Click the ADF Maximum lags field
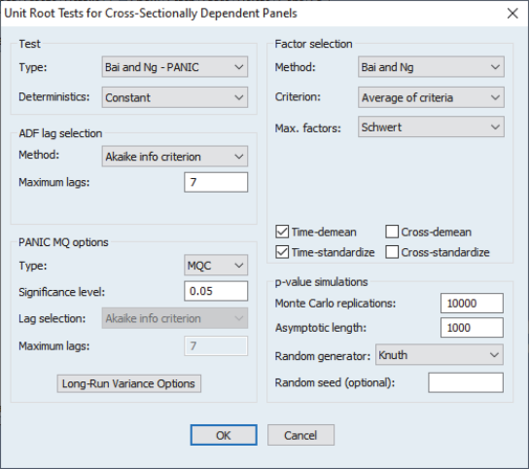The width and height of the screenshot is (529, 469). (216, 182)
